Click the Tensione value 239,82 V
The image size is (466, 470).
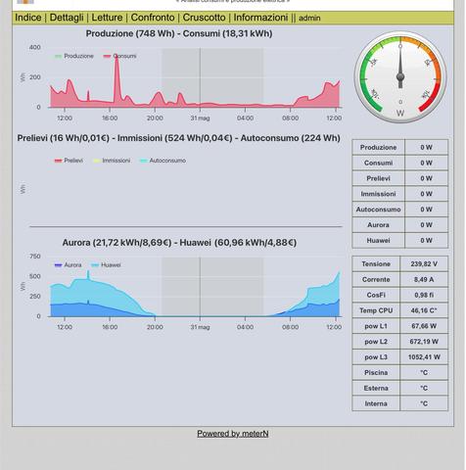pos(424,264)
